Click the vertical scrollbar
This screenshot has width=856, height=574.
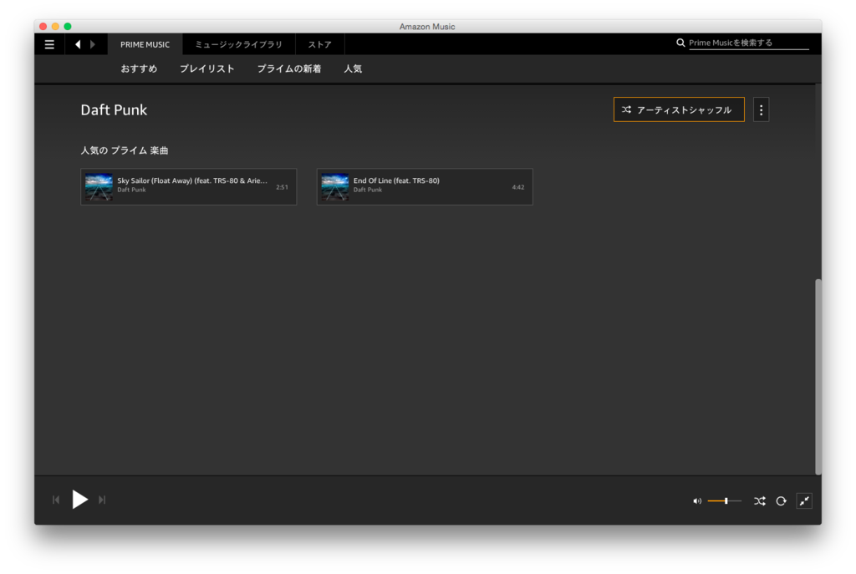click(818, 377)
